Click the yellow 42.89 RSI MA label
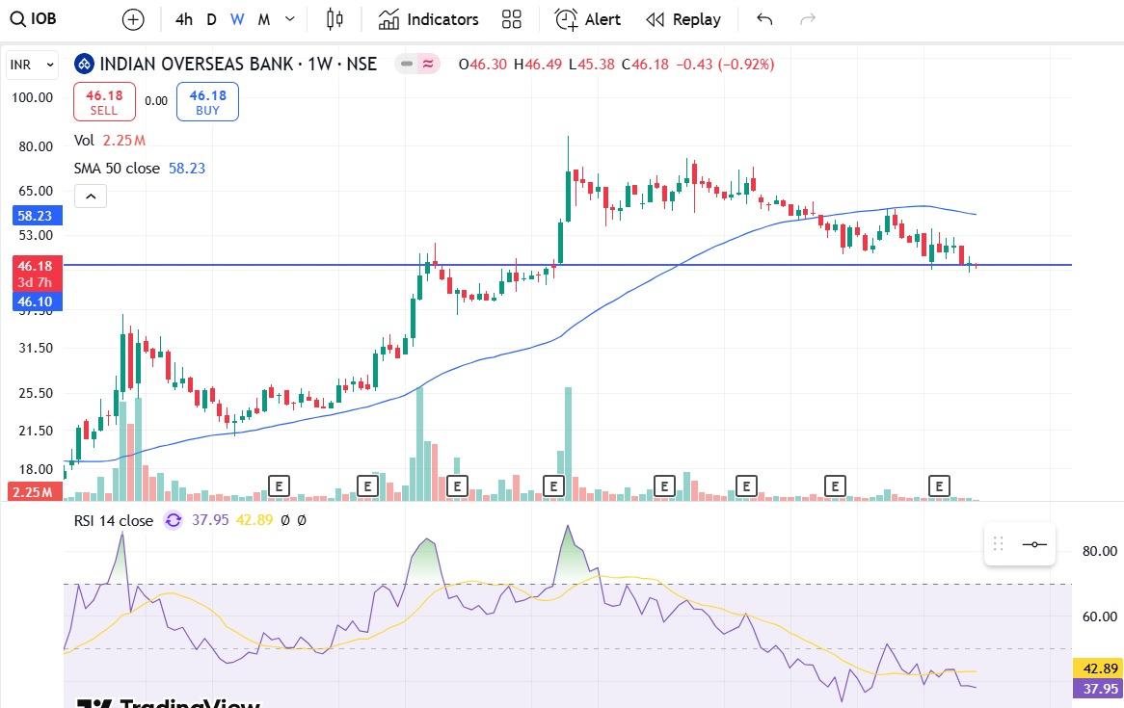The image size is (1124, 708). click(x=1100, y=669)
